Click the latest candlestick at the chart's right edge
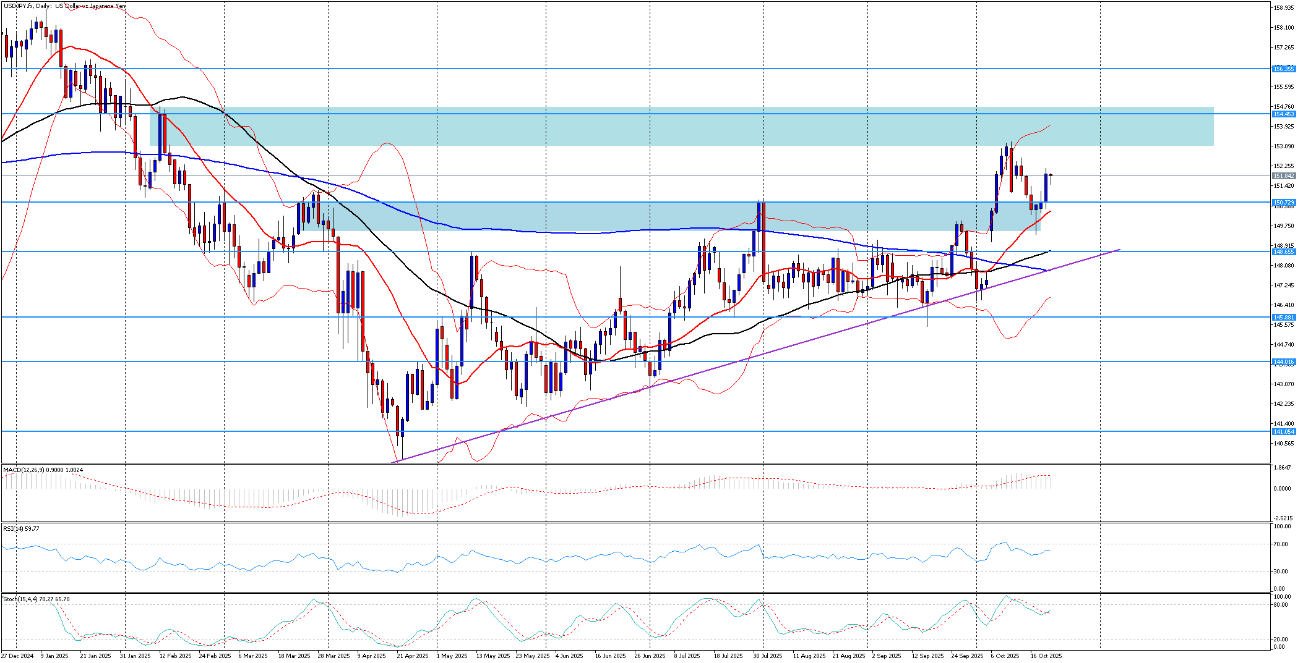This screenshot has height=663, width=1303. tap(1051, 176)
